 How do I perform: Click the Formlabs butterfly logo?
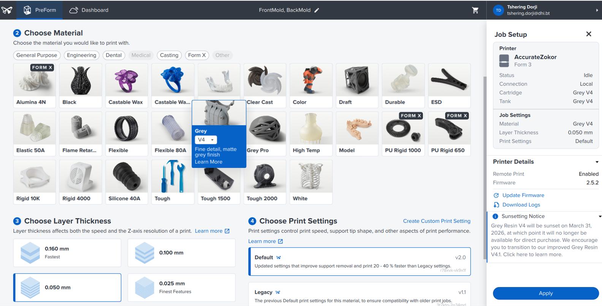point(7,10)
